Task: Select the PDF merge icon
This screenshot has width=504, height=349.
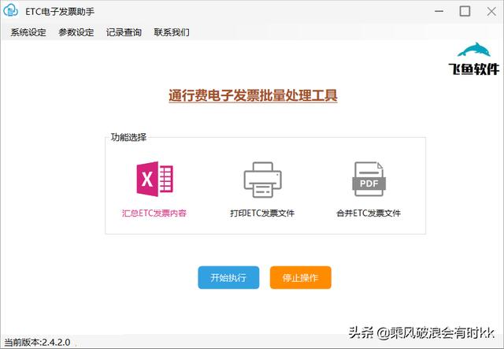Action: coord(369,179)
